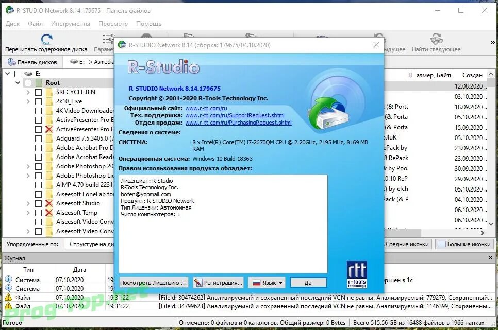The image size is (498, 330).
Task: Close the Journal log panel
Action: (x=490, y=258)
